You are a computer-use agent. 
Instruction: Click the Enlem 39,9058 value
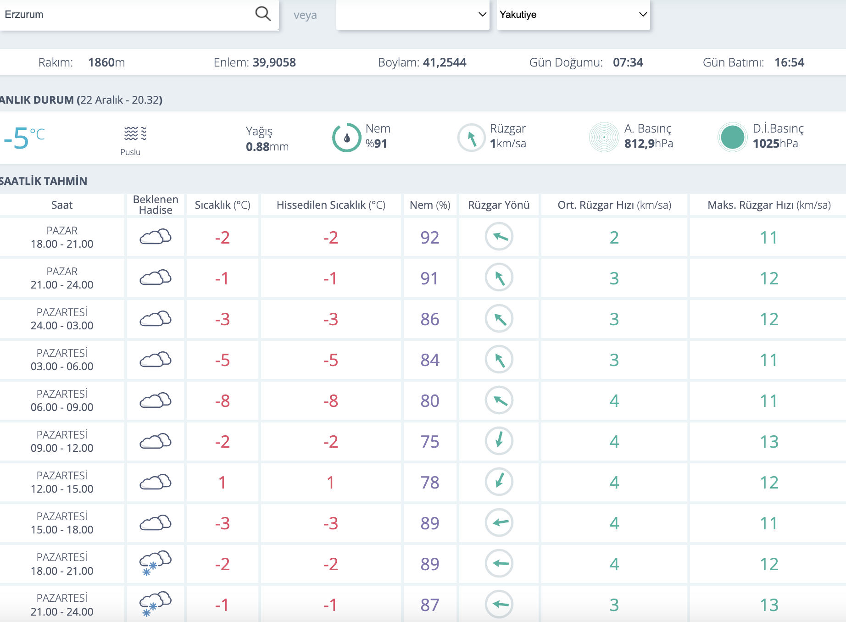coord(274,62)
